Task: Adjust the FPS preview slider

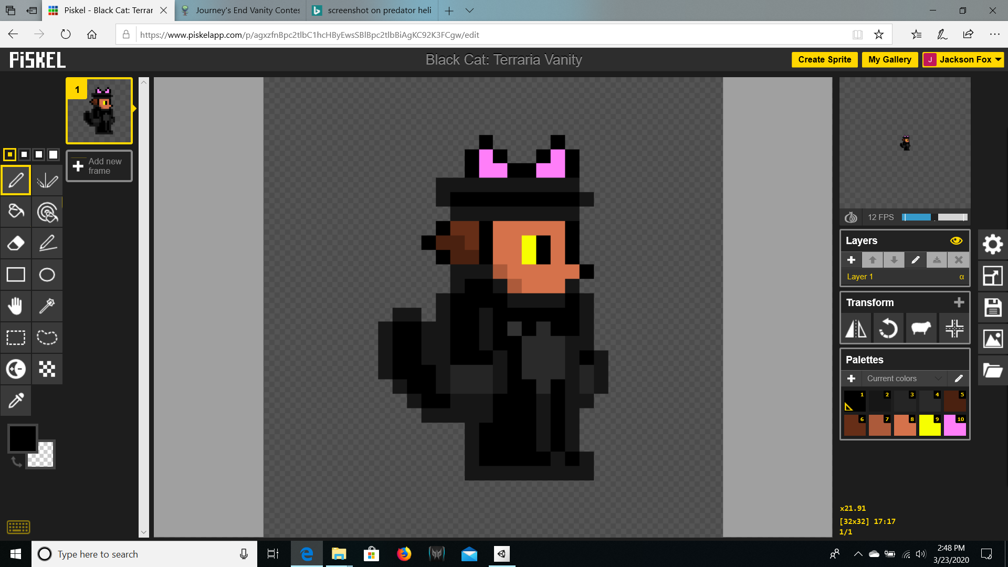Action: point(934,217)
